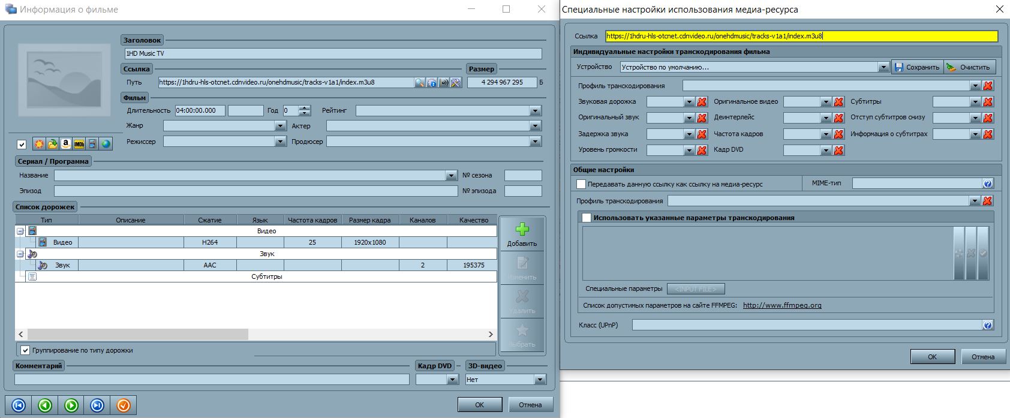The height and width of the screenshot is (418, 1010).
Task: Clear the Звуковая дорожка field with red X
Action: (x=702, y=102)
